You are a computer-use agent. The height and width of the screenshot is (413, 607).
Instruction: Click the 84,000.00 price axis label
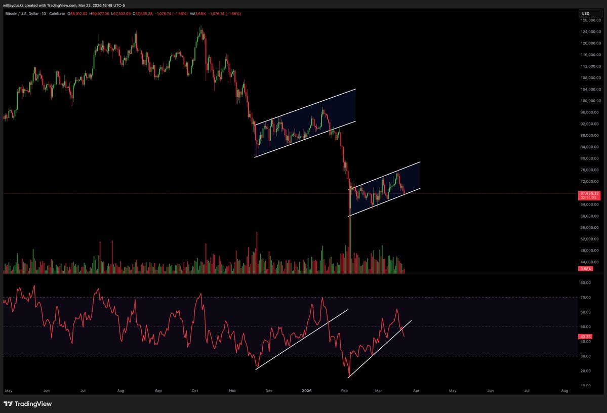point(591,147)
